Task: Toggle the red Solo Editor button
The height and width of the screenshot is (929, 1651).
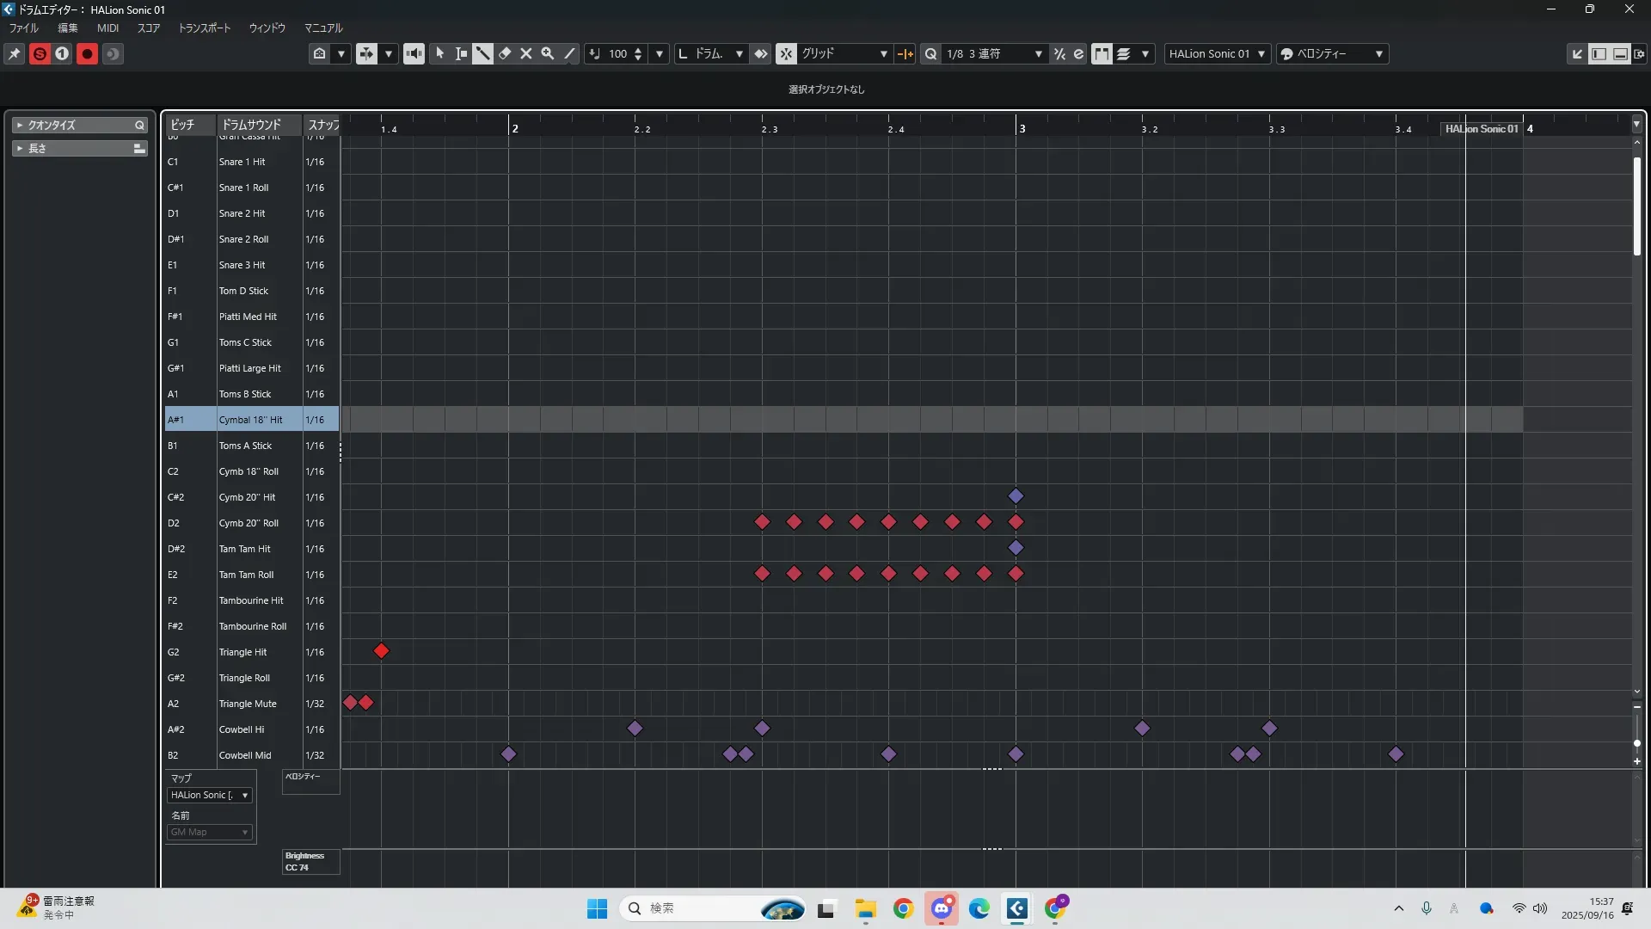Action: pyautogui.click(x=40, y=54)
